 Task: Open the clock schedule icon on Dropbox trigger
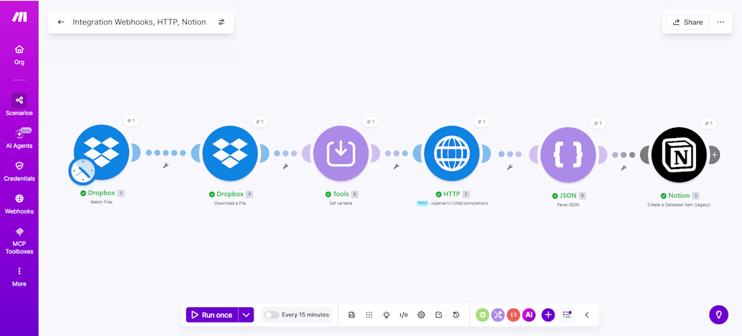82,172
